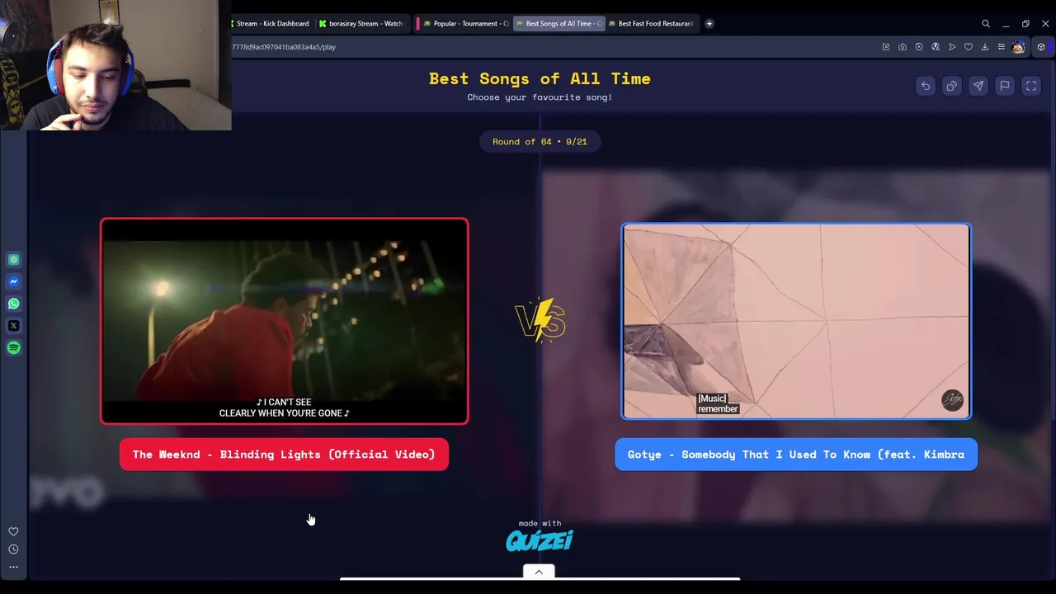Add page to bookmarks heart in address bar
This screenshot has height=594, width=1056.
coord(969,47)
